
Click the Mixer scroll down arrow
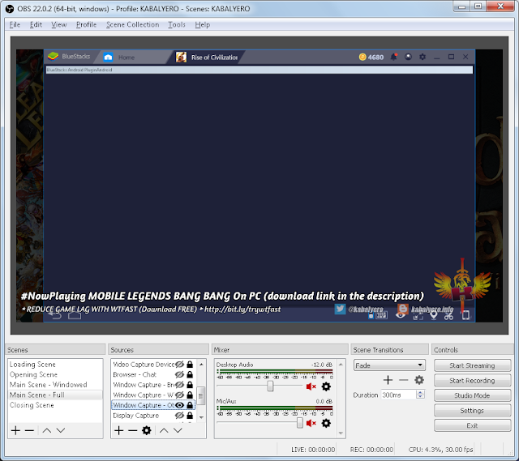pos(341,433)
